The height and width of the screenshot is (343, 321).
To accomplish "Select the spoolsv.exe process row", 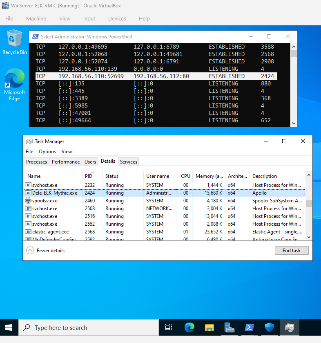I will (x=164, y=201).
